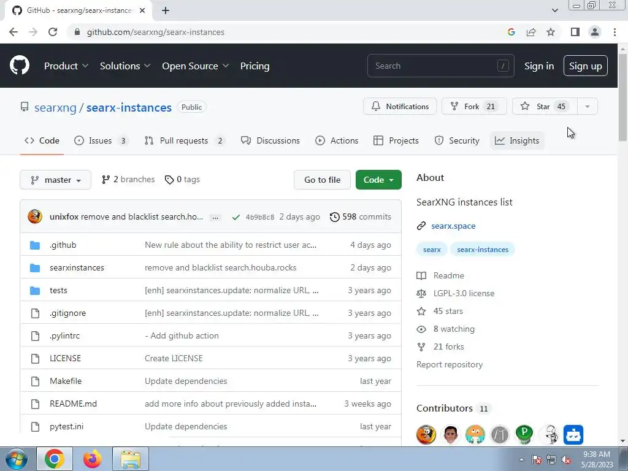Viewport: 628px width, 471px height.
Task: Click the searx-instances topic tag
Action: click(483, 250)
